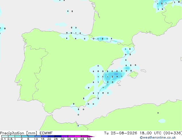
Task: Click the '18..00 UTC' time label
Action: coord(150,133)
